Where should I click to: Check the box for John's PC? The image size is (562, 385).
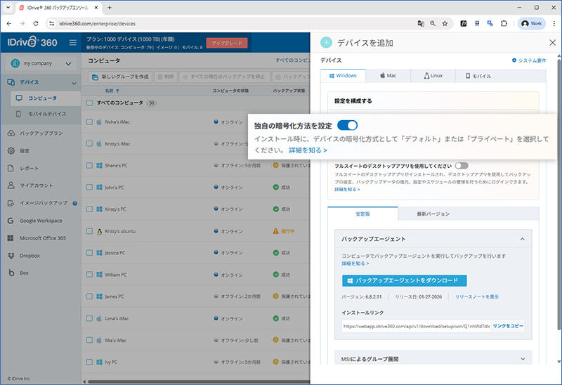point(89,188)
